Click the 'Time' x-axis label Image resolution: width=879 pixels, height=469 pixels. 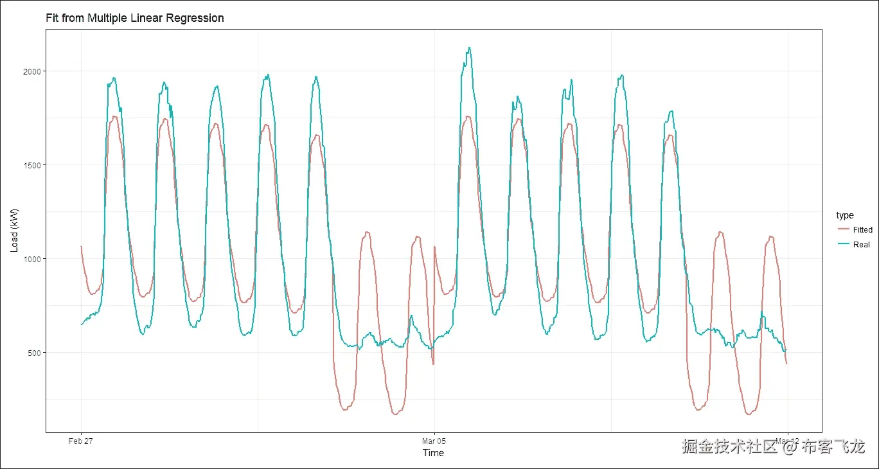tap(433, 452)
